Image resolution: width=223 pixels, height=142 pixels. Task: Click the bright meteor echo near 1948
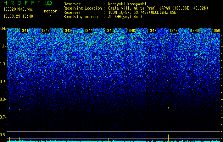click(x=169, y=108)
